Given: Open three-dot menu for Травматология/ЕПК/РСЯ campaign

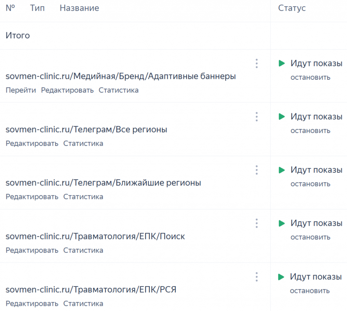Looking at the screenshot, I should click(x=257, y=277).
